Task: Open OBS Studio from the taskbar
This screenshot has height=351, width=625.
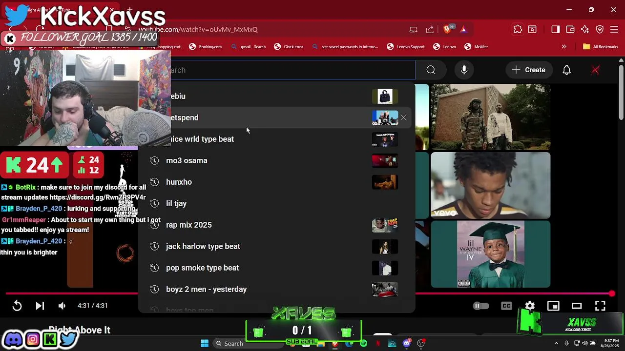Action: click(420, 344)
